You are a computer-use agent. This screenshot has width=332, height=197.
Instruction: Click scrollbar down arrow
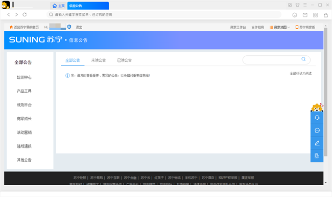tap(326, 183)
